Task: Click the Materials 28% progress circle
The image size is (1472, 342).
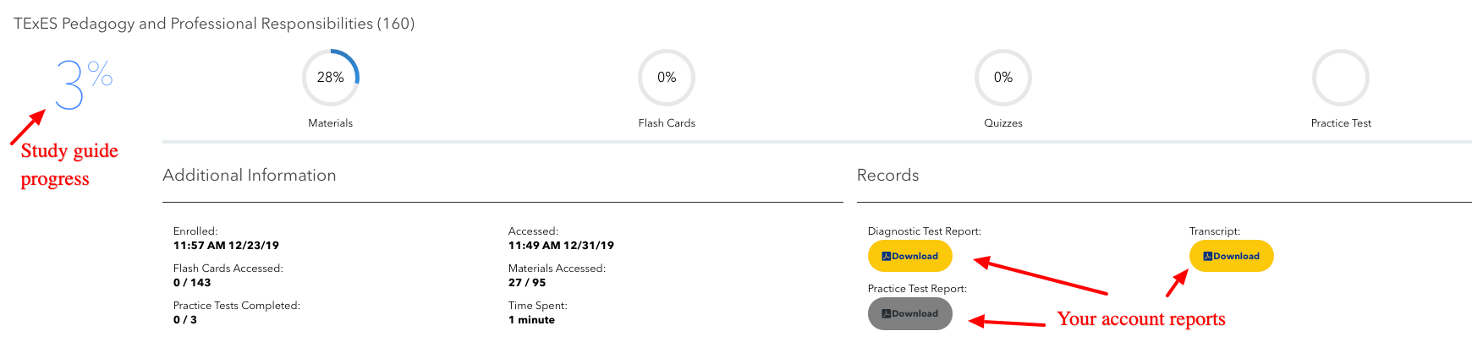Action: [330, 78]
